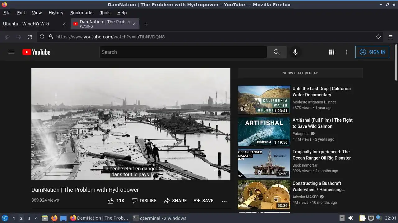Click the DamNation Firefox taskbar entry
398x223 pixels.
pos(99,218)
